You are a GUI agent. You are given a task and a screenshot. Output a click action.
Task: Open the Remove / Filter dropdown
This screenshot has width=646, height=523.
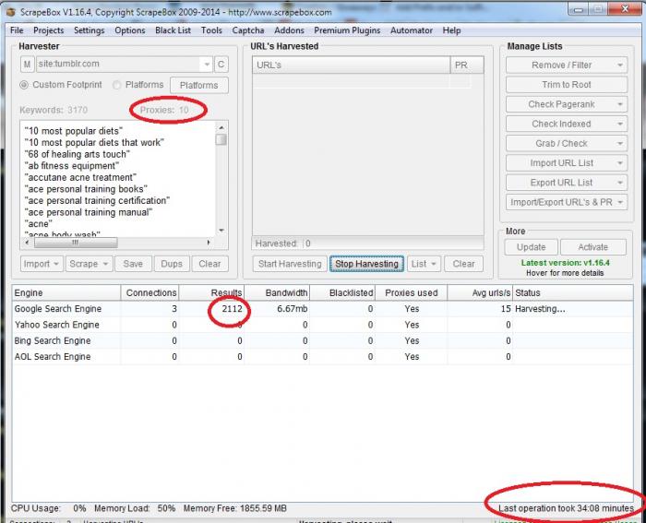pos(567,65)
